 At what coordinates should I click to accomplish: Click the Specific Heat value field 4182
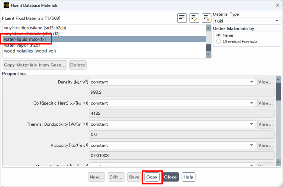[182, 113]
